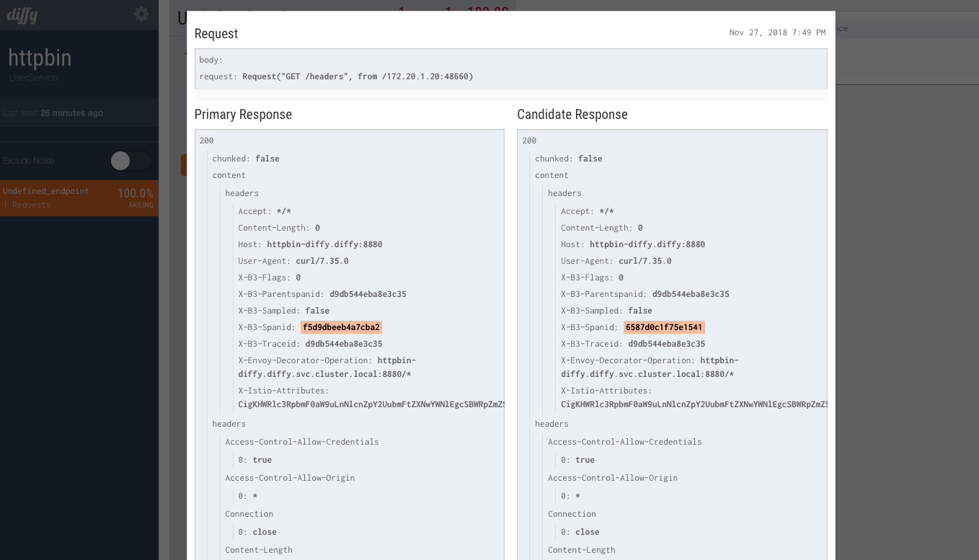Click the Connection node in Candidate Response
Image resolution: width=979 pixels, height=560 pixels.
(x=572, y=514)
